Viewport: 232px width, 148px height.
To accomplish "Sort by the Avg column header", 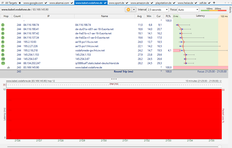I will pyautogui.click(x=139, y=16).
